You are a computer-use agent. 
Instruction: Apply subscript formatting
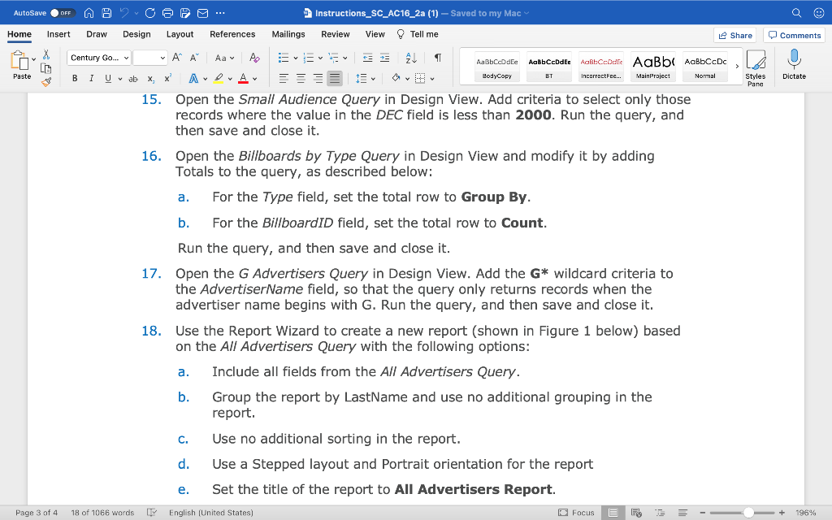pos(151,77)
